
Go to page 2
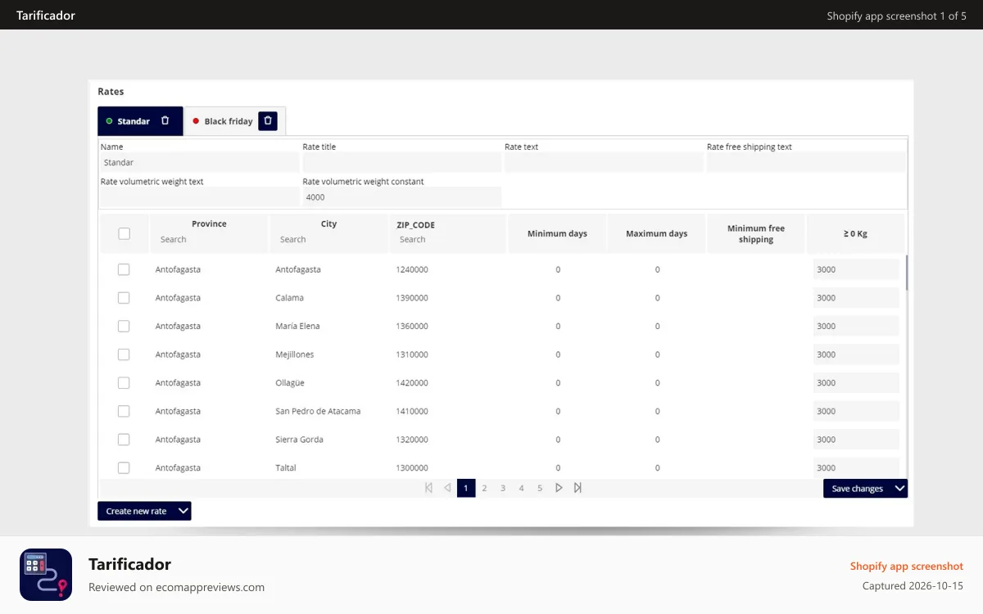(x=484, y=488)
